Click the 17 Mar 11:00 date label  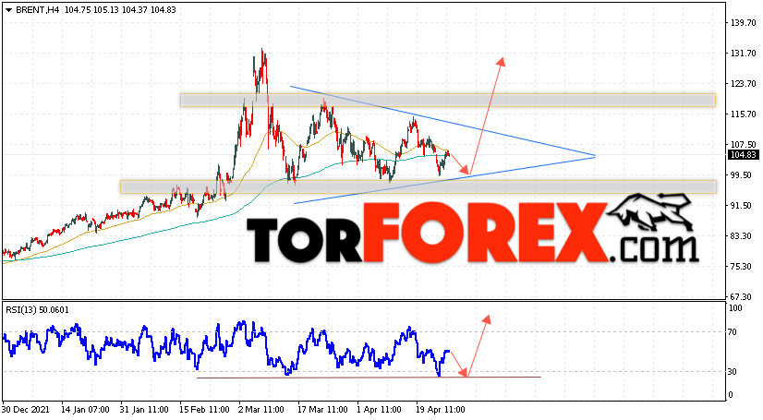tap(322, 409)
